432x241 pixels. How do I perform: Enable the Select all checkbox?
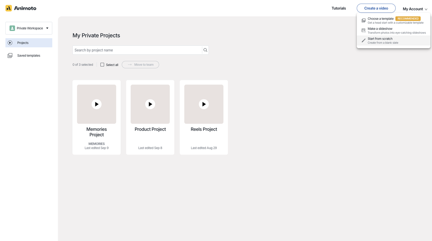coord(102,64)
